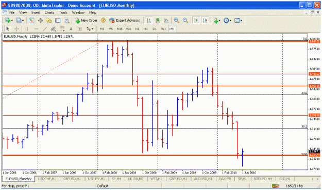322x190 pixels.
Task: Switch to the USDJPY,H1 chart tab
Action: [96, 179]
